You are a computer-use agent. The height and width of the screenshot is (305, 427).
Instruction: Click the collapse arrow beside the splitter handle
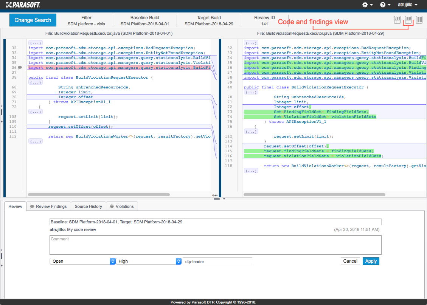point(224,199)
